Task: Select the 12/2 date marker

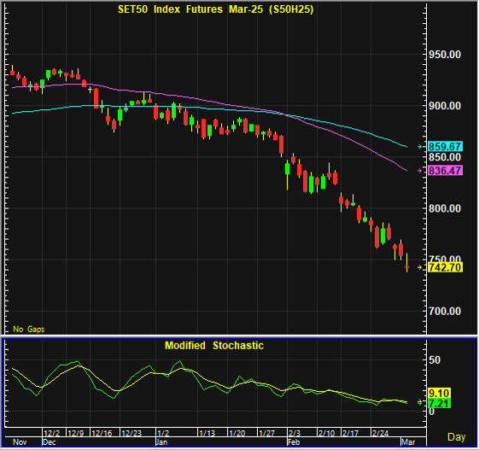Action: click(51, 433)
